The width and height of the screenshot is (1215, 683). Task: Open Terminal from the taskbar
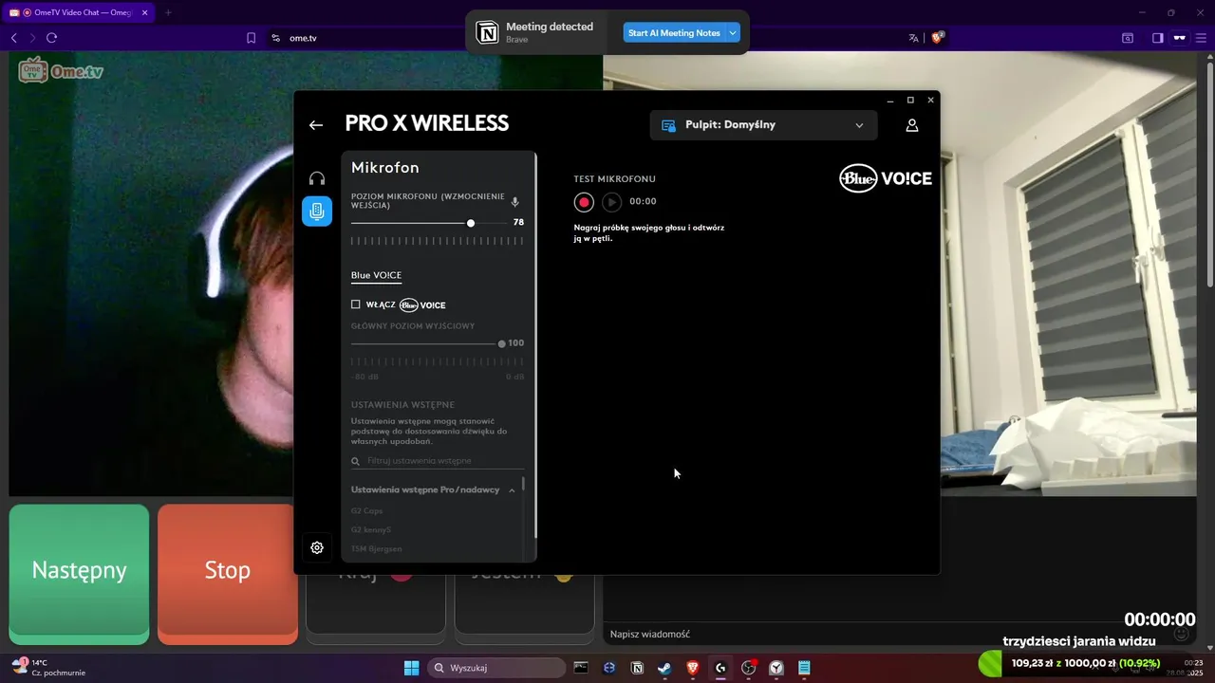tap(581, 668)
